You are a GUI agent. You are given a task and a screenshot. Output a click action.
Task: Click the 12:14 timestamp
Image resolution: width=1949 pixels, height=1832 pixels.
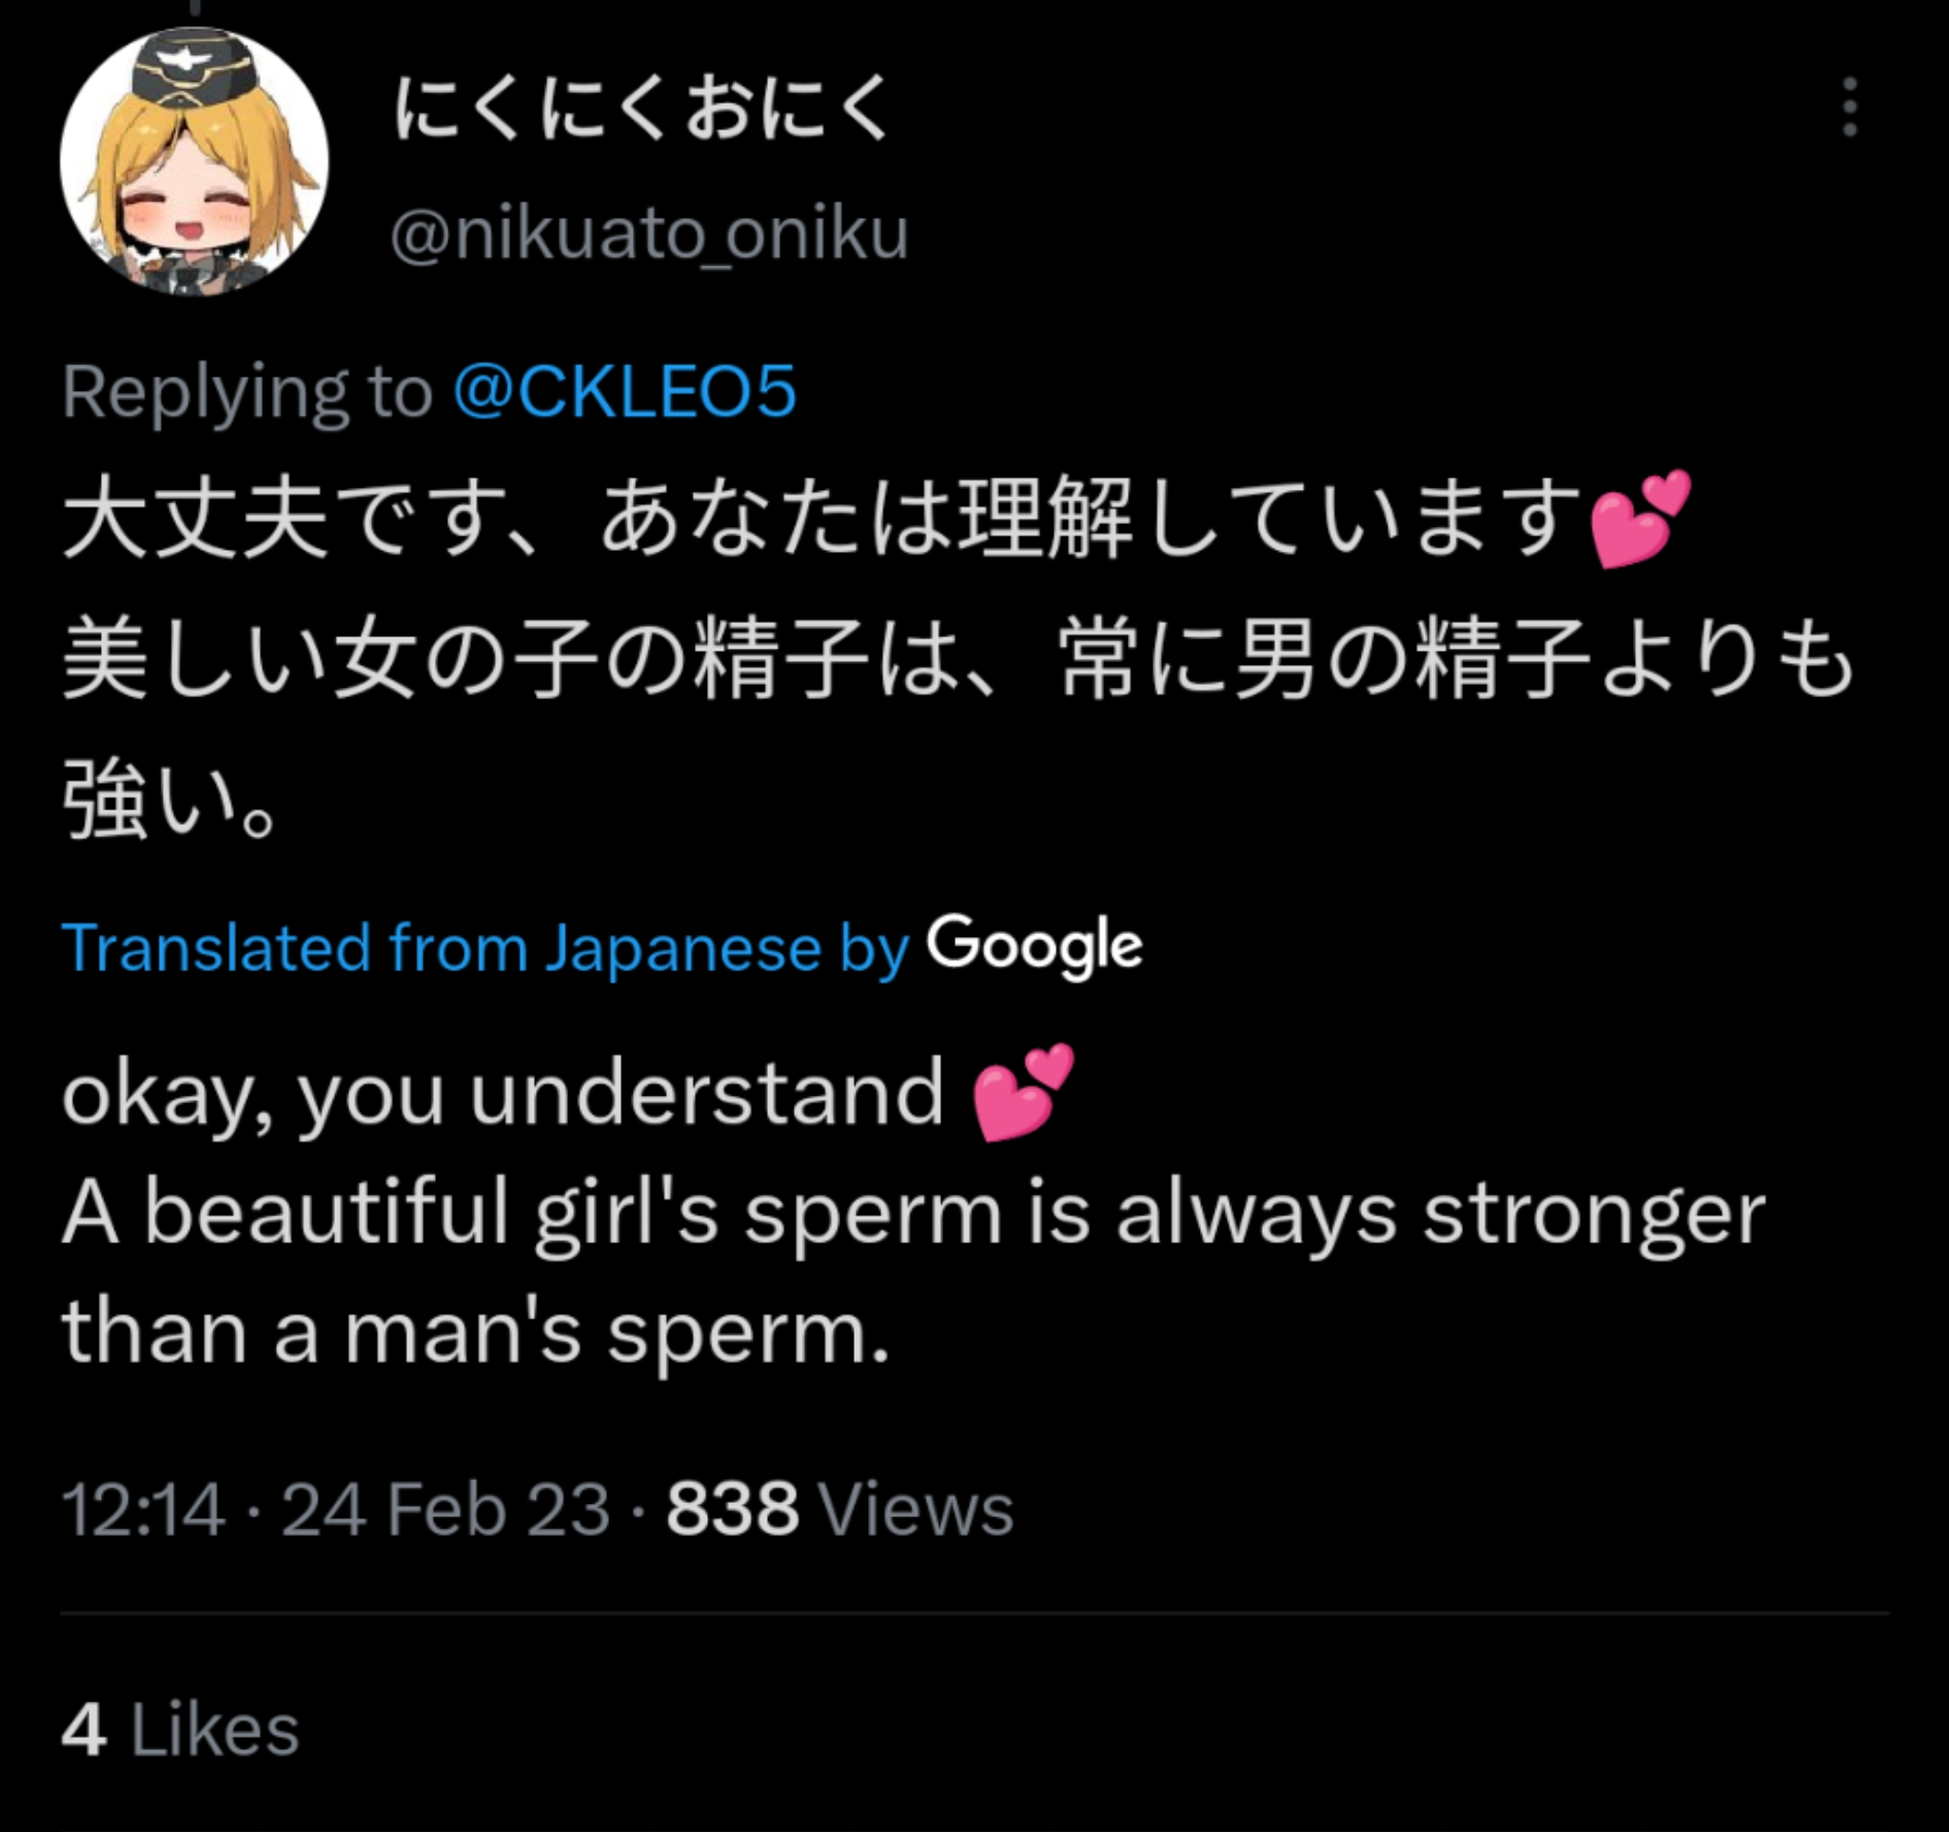pos(143,1509)
